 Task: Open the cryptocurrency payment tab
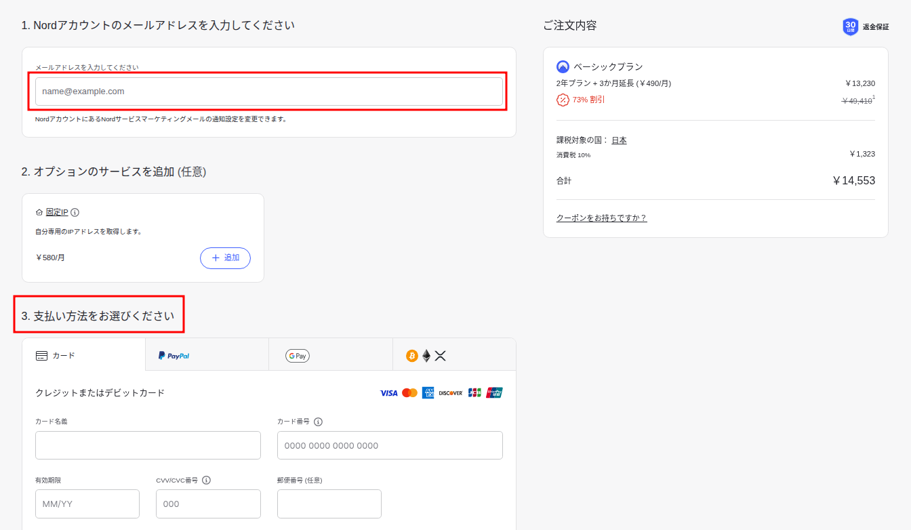(x=453, y=355)
